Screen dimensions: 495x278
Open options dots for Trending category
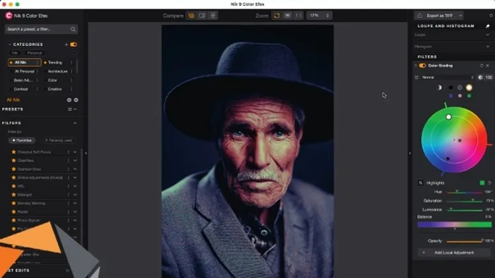[71, 63]
